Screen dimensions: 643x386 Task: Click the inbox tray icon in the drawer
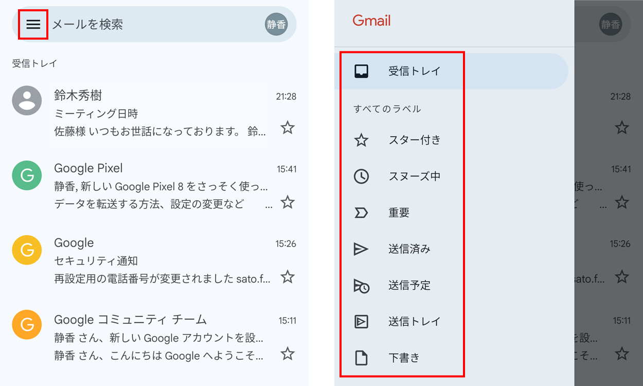click(361, 71)
